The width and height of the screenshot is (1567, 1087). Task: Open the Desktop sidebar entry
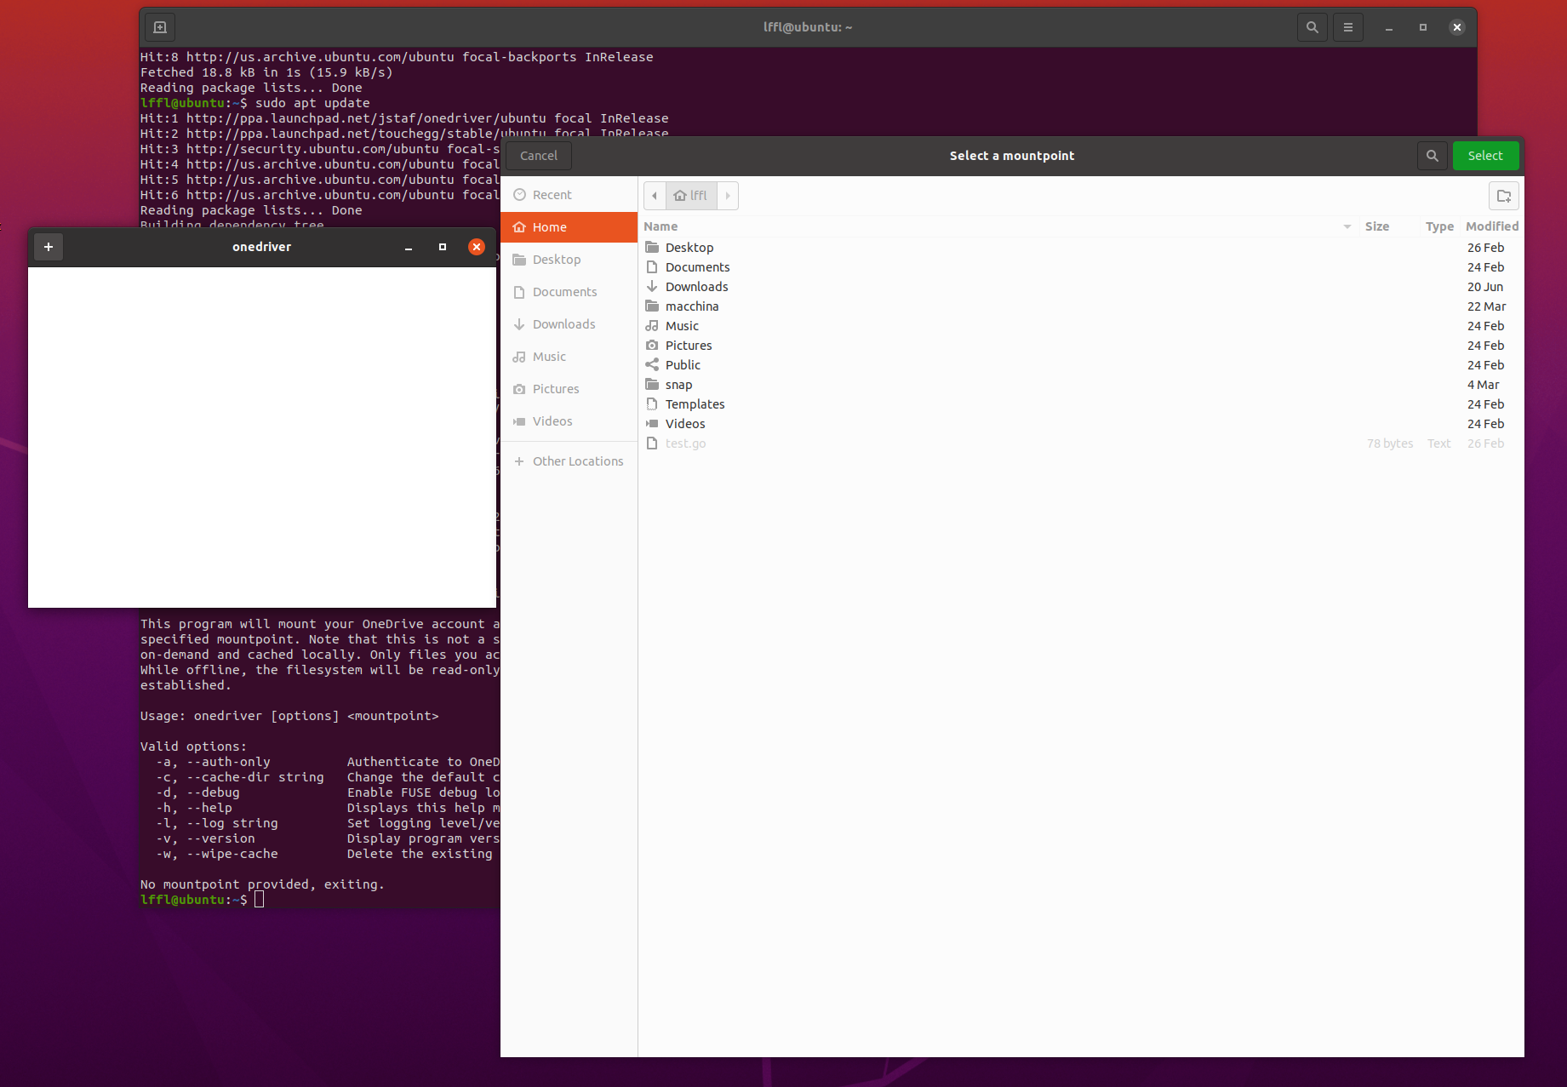[557, 259]
